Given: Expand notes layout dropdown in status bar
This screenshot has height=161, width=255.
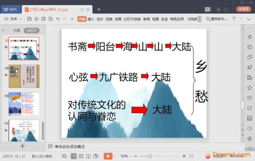Looking at the screenshot, I should (65, 156).
